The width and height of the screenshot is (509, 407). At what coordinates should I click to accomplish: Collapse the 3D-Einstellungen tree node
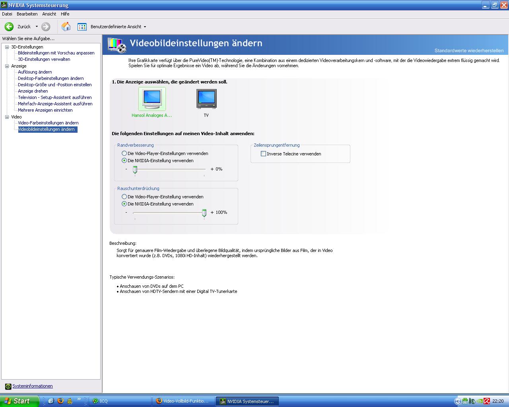[x=7, y=47]
